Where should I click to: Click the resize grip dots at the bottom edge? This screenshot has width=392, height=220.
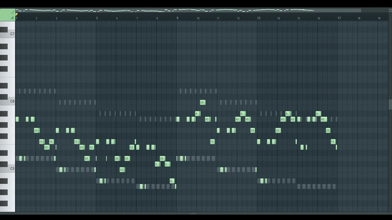[x=193, y=213]
